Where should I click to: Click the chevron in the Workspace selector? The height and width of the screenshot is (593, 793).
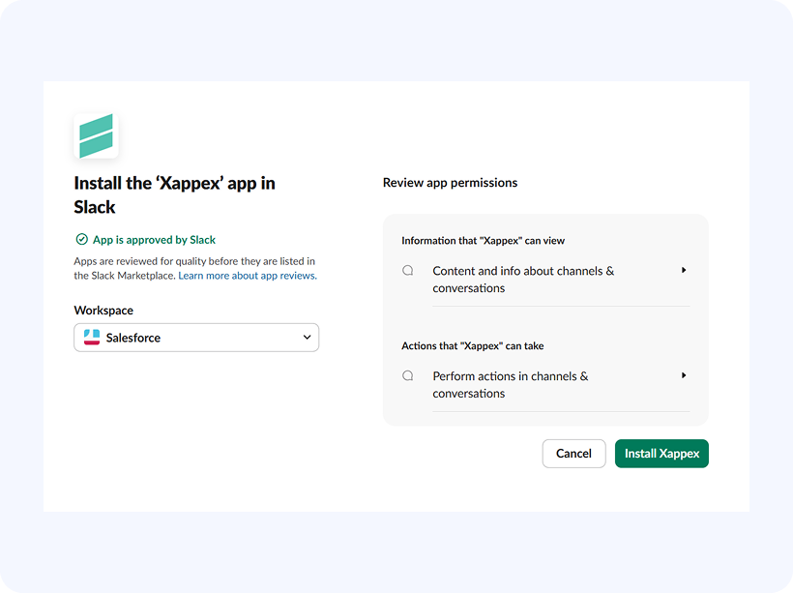coord(307,338)
